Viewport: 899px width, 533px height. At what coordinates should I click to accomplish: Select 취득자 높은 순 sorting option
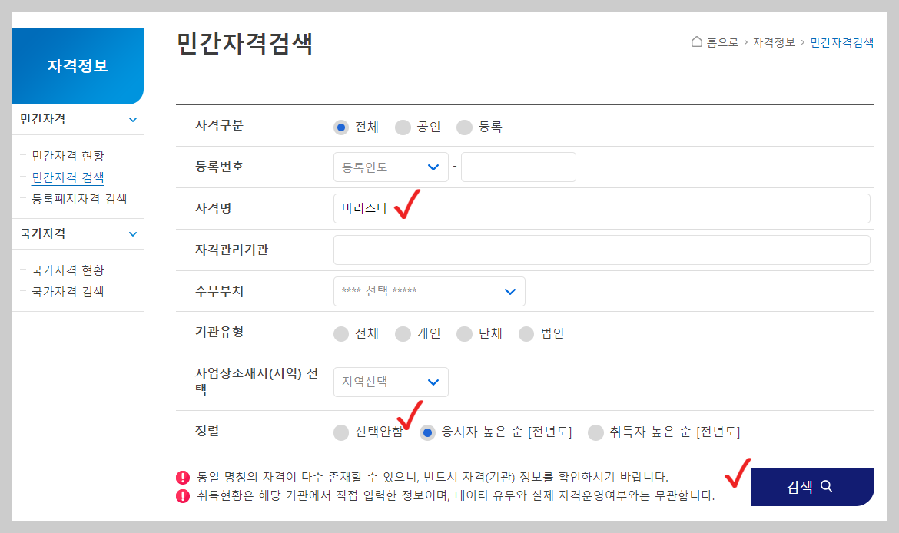[595, 432]
